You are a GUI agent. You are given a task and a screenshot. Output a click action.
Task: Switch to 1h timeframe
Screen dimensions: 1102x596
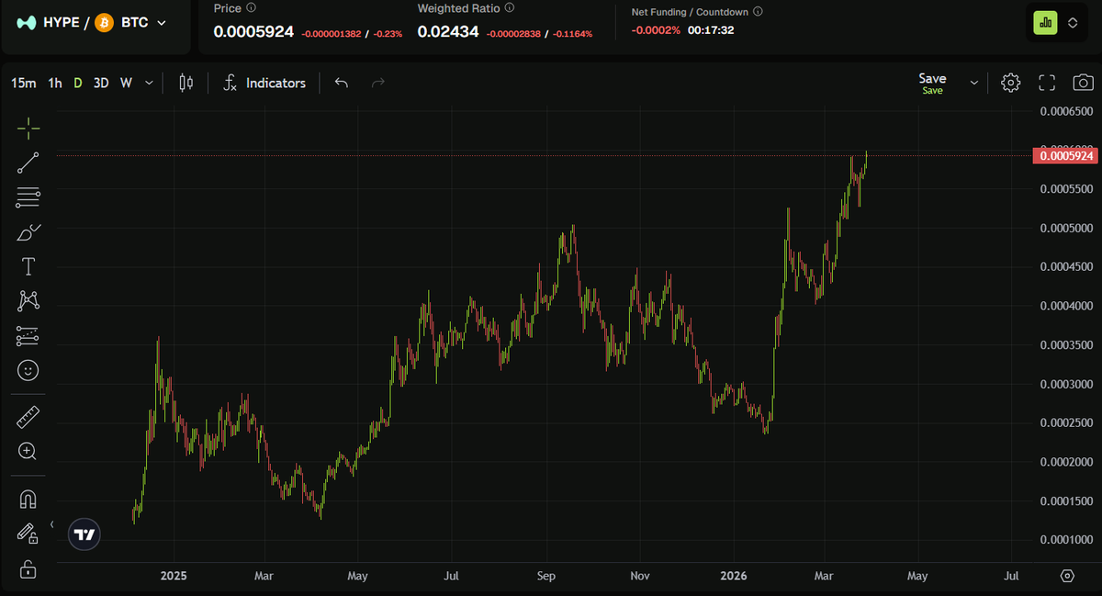tap(55, 83)
